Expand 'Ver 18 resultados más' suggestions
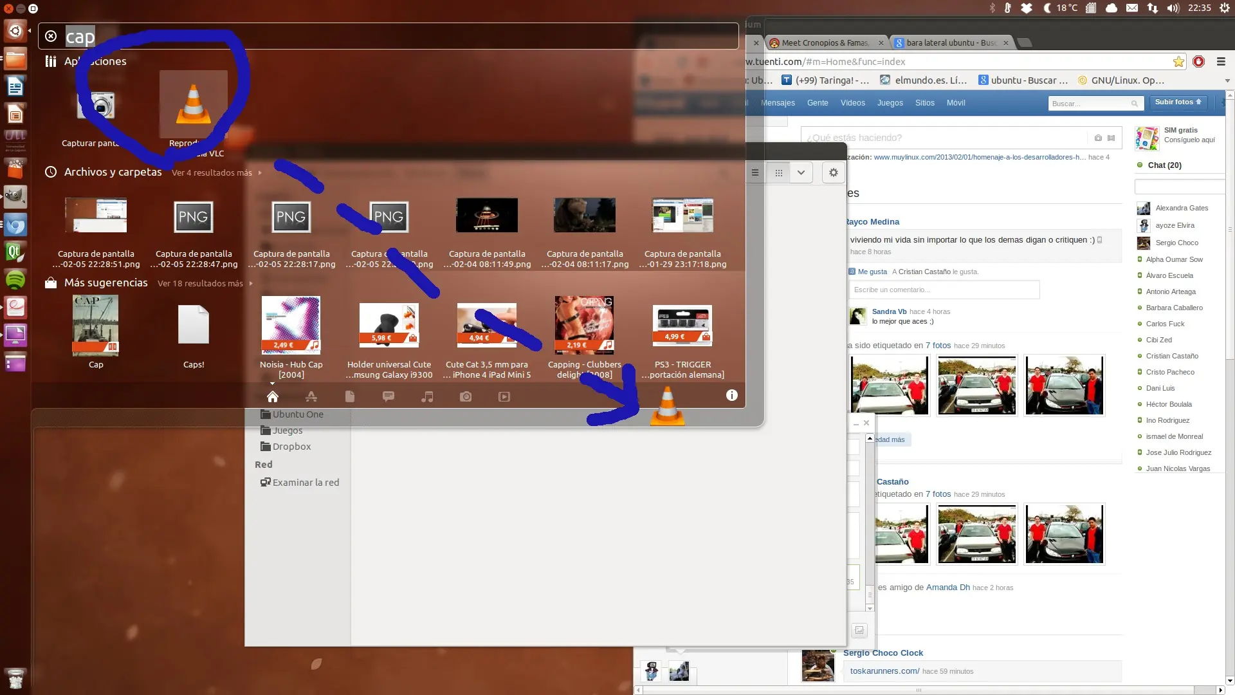 tap(205, 283)
